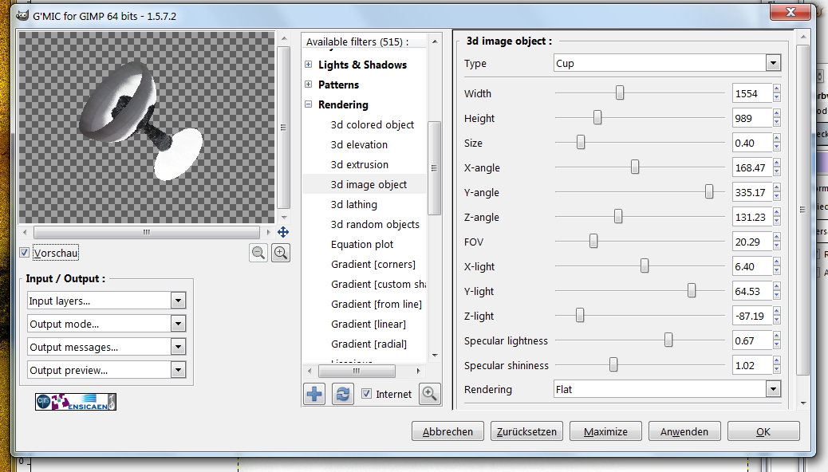Select the 3d image object filter

click(x=369, y=185)
